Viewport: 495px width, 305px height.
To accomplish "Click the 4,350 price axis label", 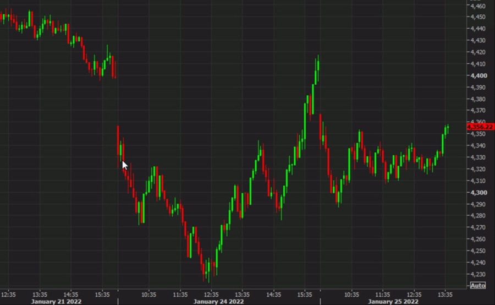I will [x=476, y=134].
